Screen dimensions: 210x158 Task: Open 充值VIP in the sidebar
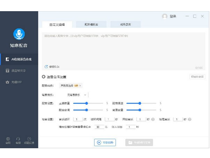point(19,82)
